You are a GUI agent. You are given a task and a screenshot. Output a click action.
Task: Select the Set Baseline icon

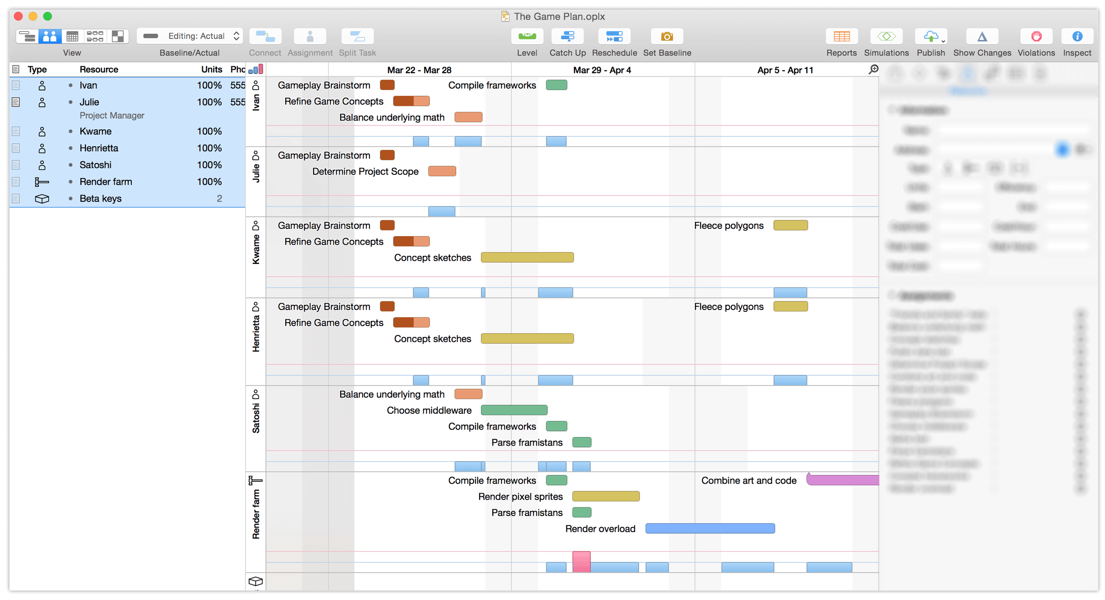(x=667, y=36)
